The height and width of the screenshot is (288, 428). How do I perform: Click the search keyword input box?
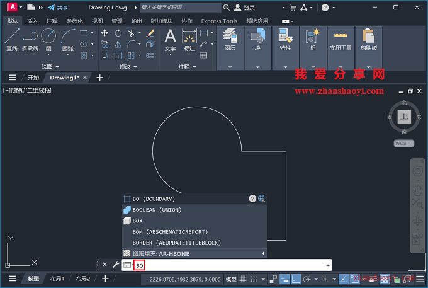coord(181,8)
